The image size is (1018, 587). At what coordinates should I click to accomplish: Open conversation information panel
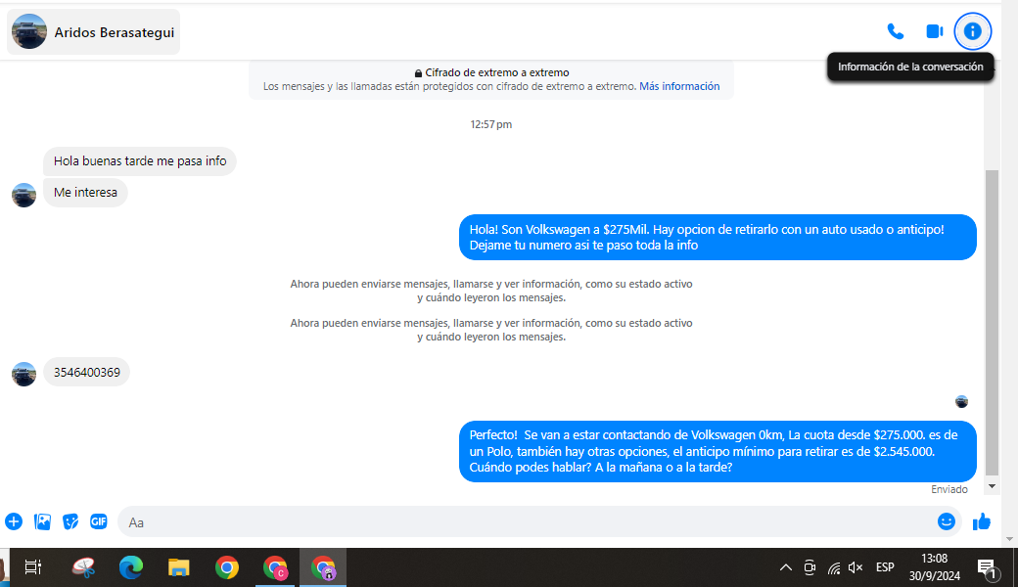pyautogui.click(x=972, y=31)
